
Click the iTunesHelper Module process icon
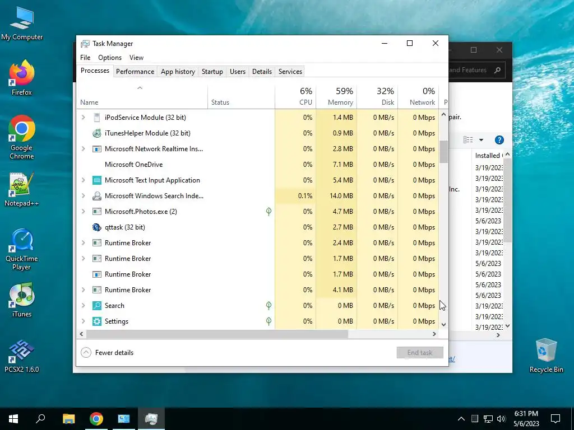coord(96,133)
